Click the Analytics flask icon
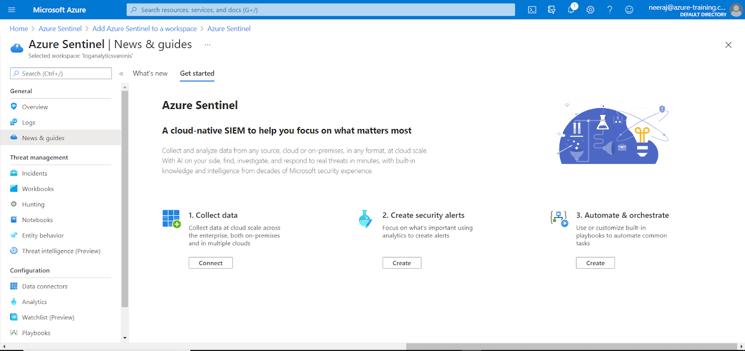The image size is (745, 351). 14,302
